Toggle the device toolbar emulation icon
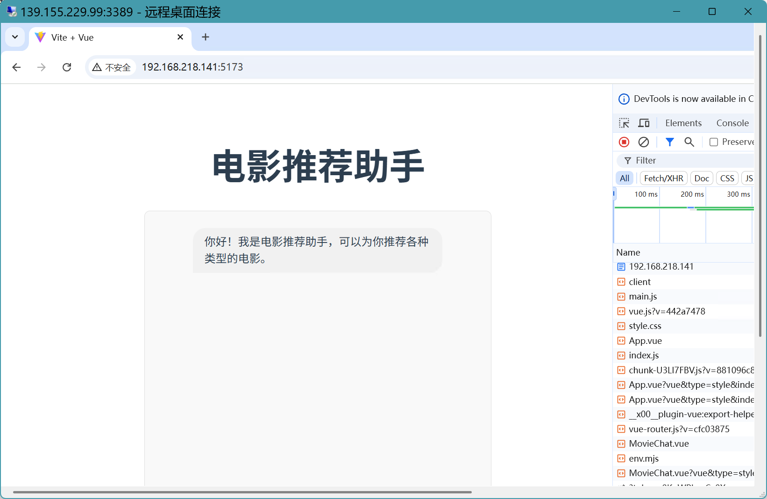 pos(644,123)
